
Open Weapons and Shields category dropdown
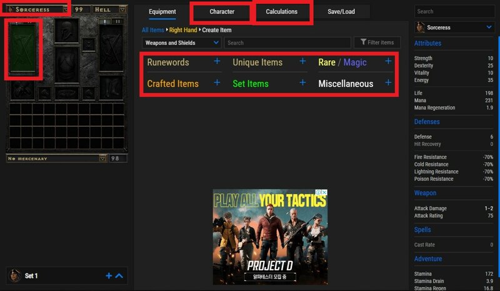point(181,43)
